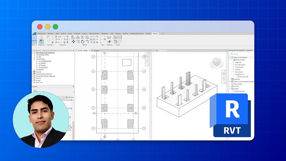This screenshot has width=286, height=161.
Task: Select Vista 3D item in Navegador
Action: pos(244,77)
